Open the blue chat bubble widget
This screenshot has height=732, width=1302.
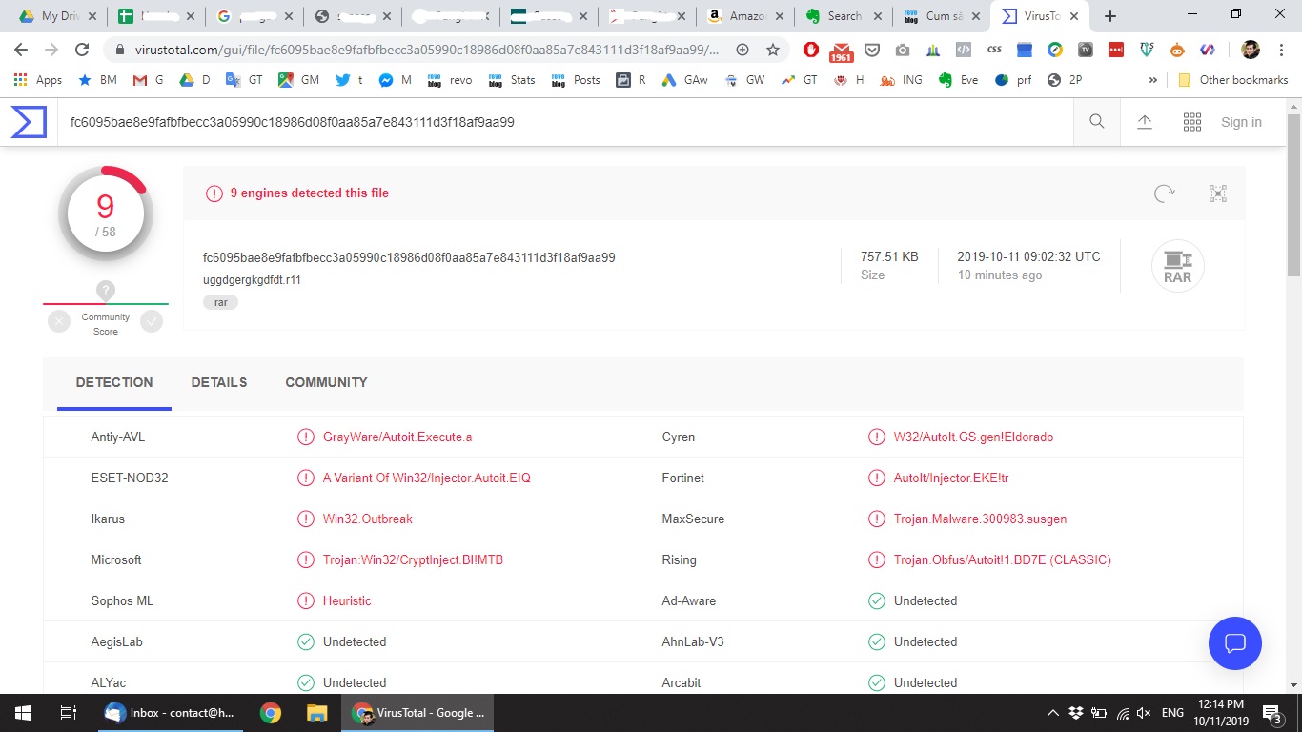(1235, 643)
